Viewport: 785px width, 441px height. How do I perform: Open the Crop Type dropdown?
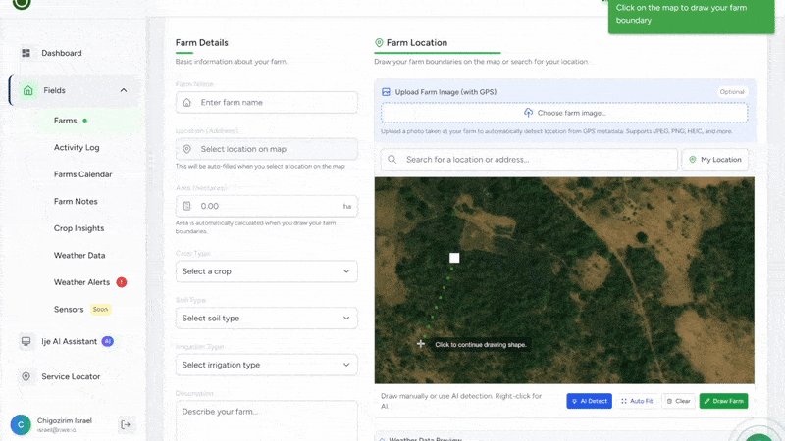pyautogui.click(x=266, y=271)
